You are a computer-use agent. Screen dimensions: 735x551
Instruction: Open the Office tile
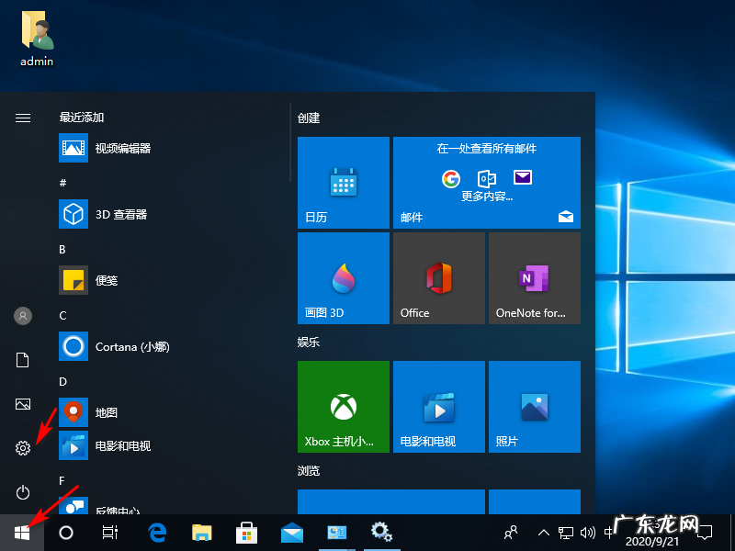click(x=438, y=277)
